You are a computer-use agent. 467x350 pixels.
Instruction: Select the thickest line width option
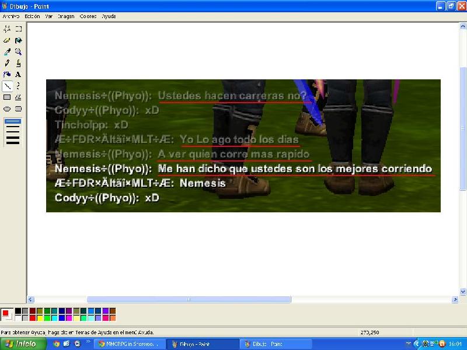[13, 142]
